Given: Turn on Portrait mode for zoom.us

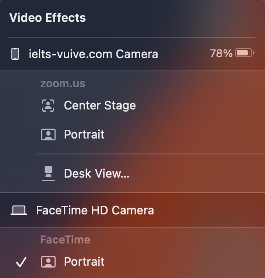Looking at the screenshot, I should (132, 134).
